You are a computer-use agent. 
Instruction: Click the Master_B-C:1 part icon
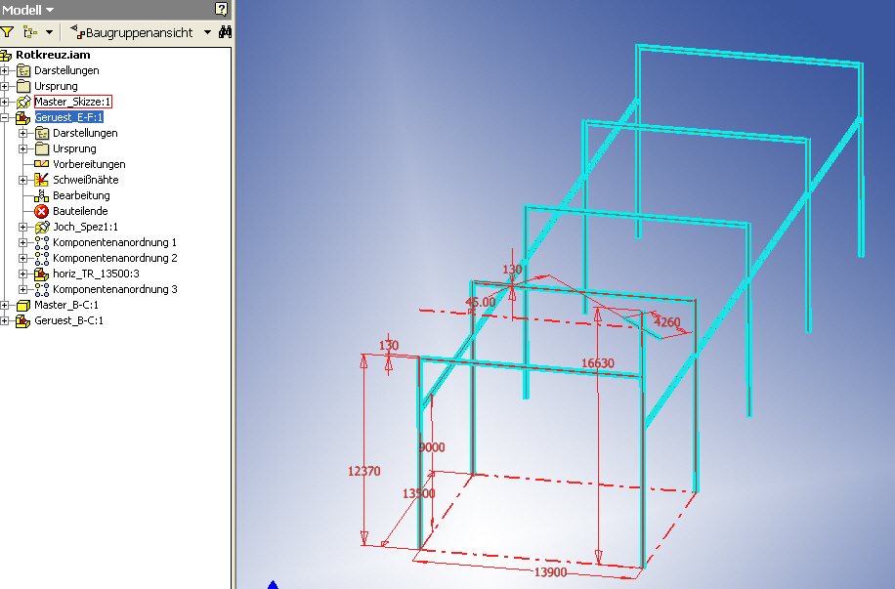tap(23, 306)
